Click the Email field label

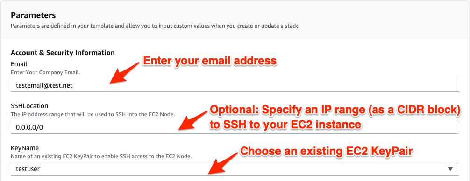(x=19, y=64)
